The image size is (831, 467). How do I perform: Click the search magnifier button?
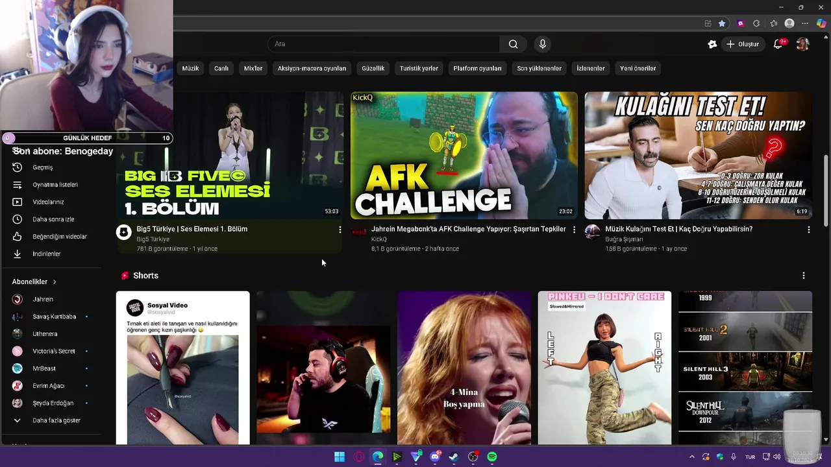[x=513, y=44]
